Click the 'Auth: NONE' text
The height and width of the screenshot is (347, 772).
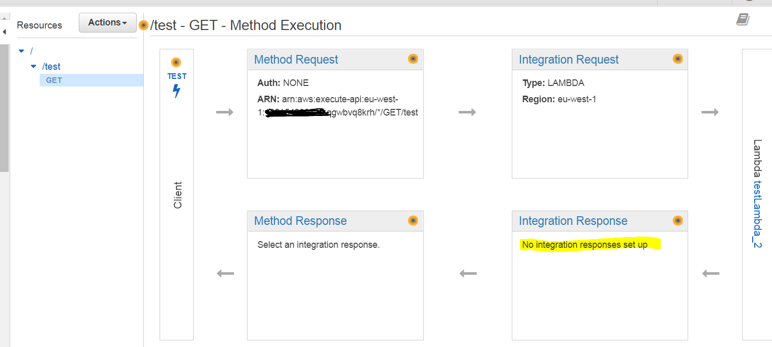tap(283, 83)
